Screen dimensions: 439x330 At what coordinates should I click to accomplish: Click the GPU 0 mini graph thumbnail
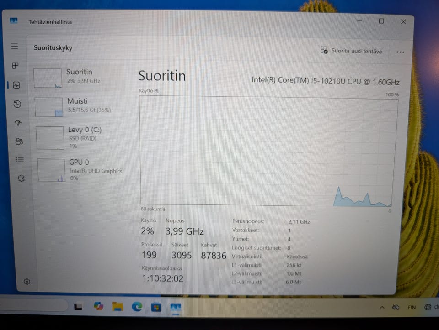(x=51, y=170)
